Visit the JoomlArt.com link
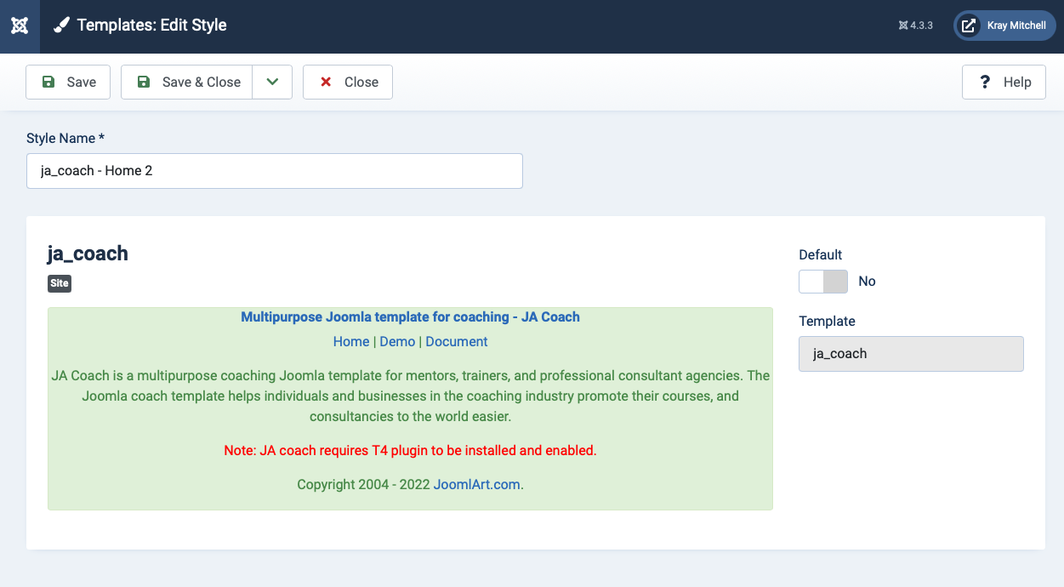Screen dimensions: 1064x587 [477, 485]
